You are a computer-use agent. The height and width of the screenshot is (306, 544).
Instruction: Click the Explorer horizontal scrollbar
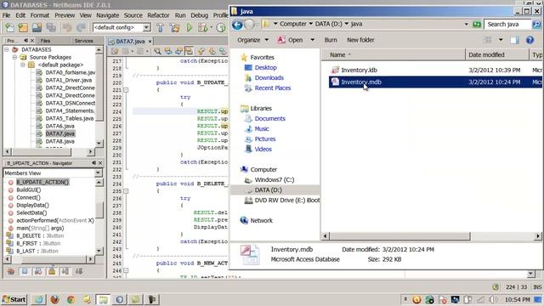(x=399, y=236)
